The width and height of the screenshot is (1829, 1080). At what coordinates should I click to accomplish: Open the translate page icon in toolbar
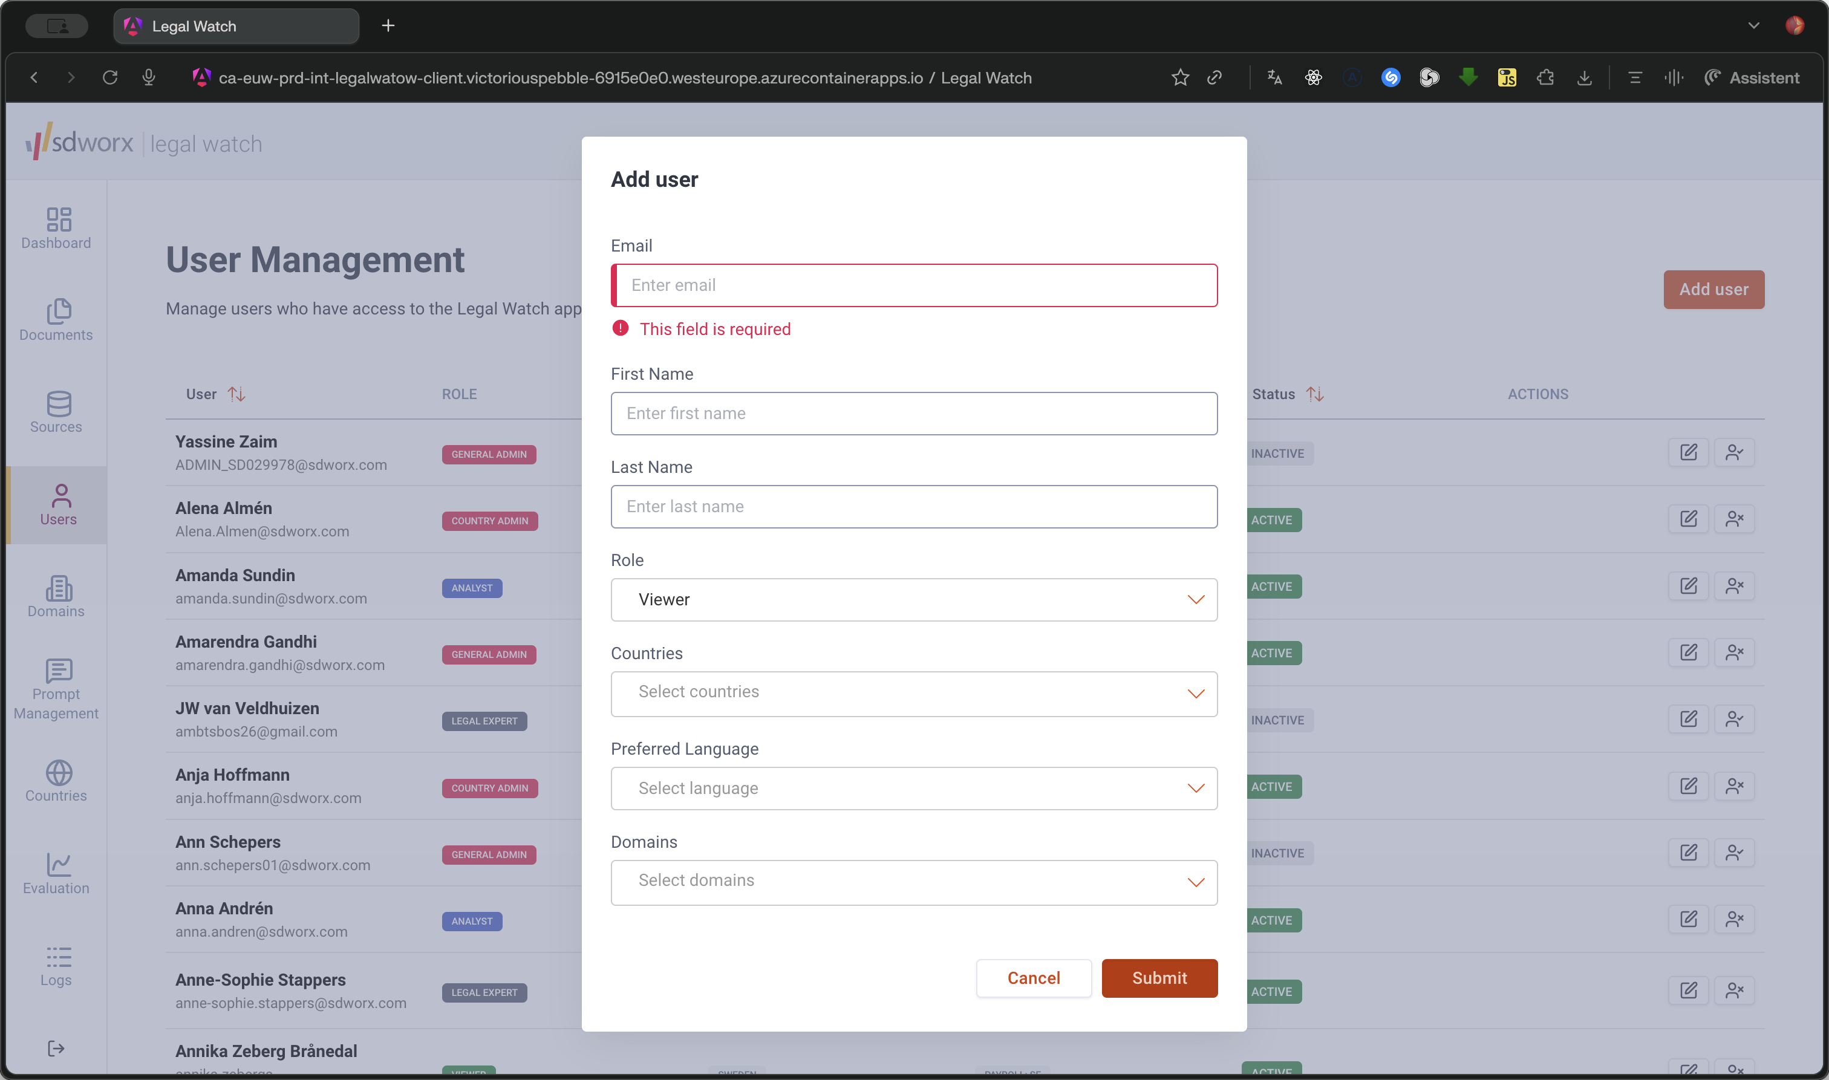[1274, 77]
